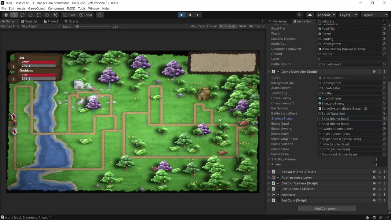Select the Scale tool
The height and width of the screenshot is (220, 391).
[31, 15]
